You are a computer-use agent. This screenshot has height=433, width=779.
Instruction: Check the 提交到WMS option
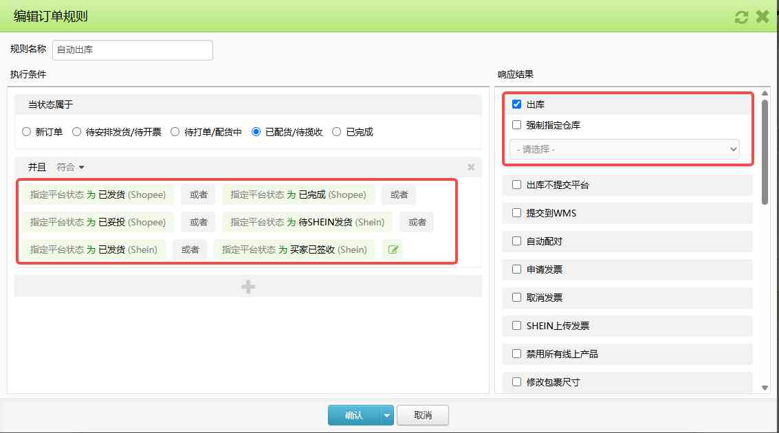[x=517, y=213]
